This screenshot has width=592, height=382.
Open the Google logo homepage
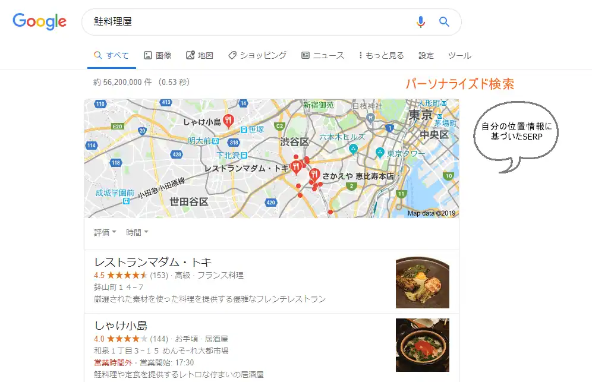tap(40, 21)
